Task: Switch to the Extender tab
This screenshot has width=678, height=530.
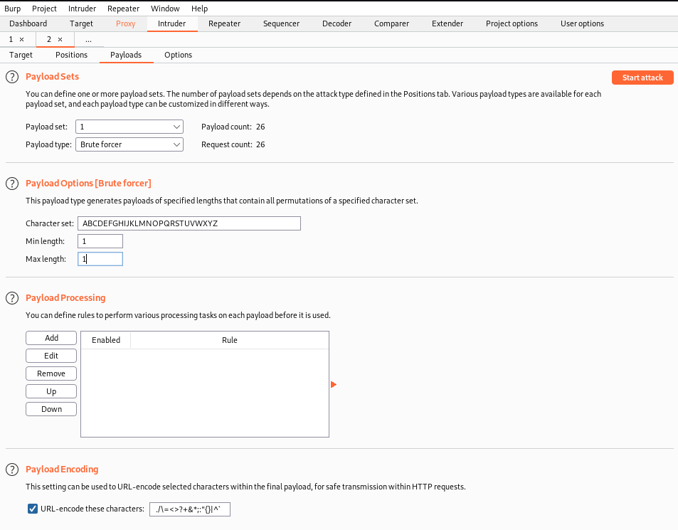Action: [x=447, y=23]
